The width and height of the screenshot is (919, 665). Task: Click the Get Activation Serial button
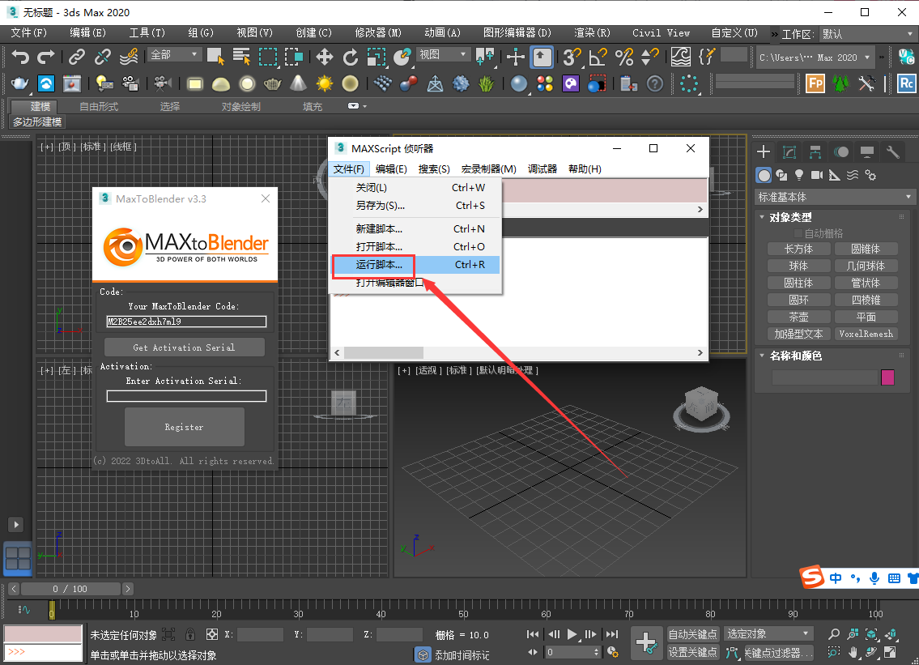[184, 347]
